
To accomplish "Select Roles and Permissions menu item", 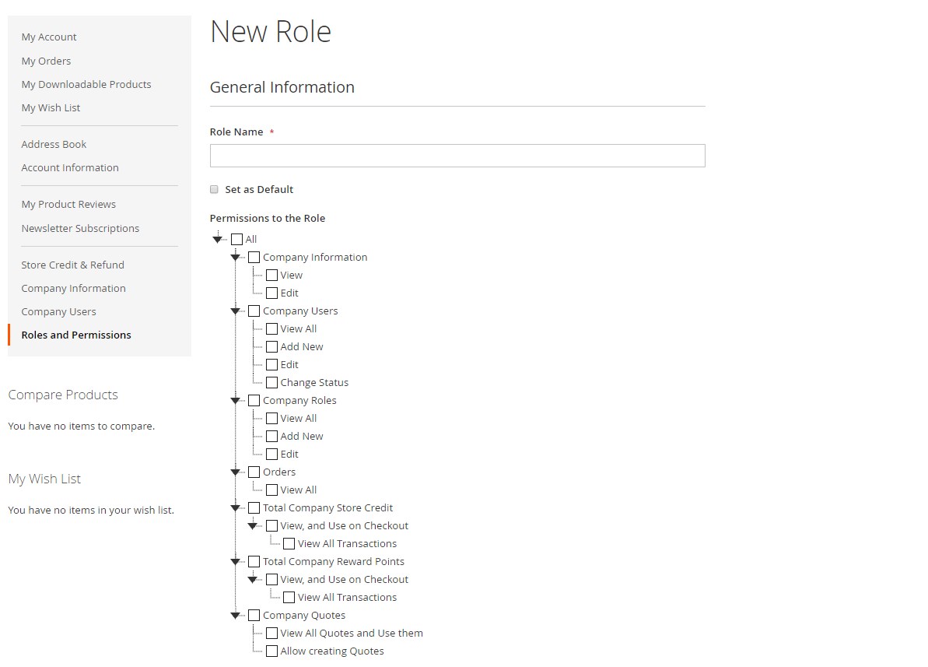I will (x=76, y=335).
